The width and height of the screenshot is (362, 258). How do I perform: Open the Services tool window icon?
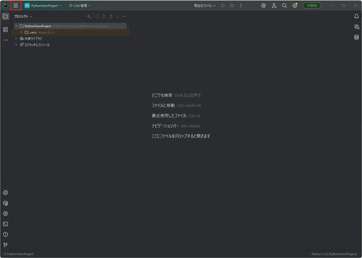pos(5,214)
